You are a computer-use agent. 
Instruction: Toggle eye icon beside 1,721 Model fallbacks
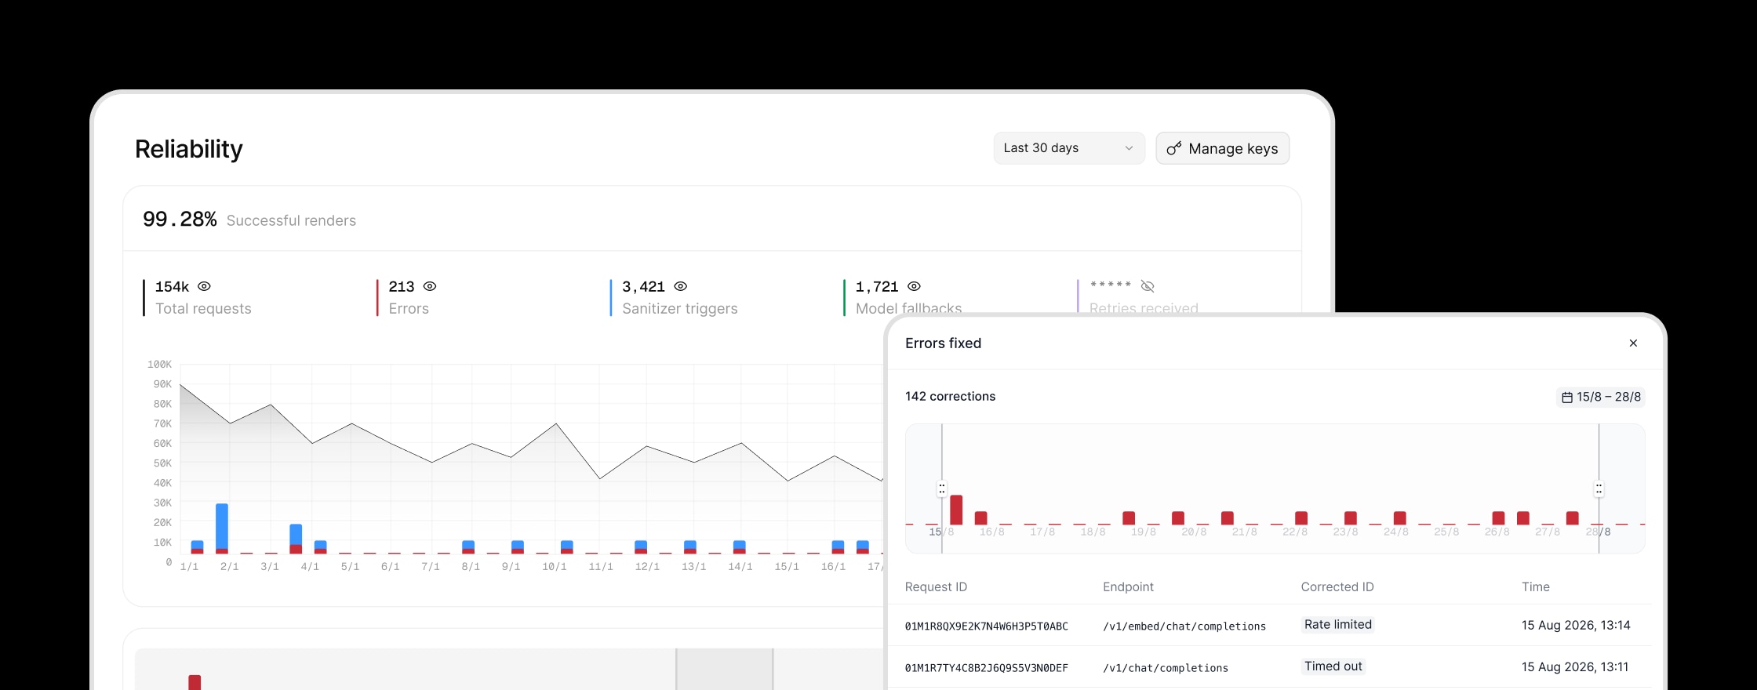point(914,286)
